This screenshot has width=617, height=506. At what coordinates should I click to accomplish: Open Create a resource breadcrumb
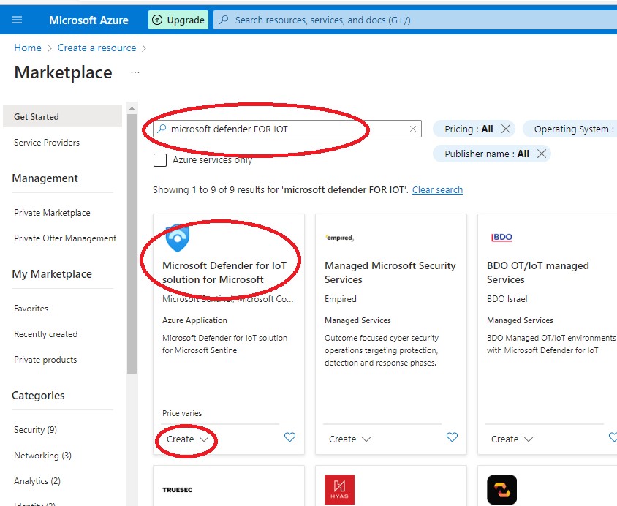pos(96,48)
